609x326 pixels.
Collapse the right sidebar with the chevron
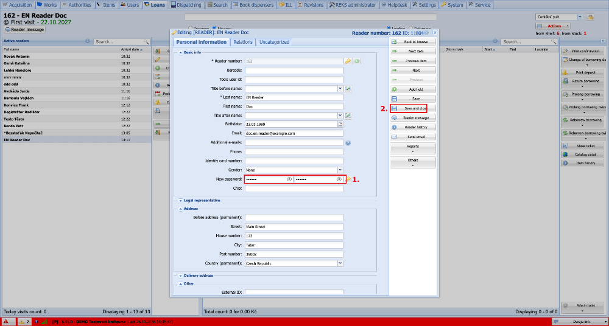(x=603, y=41)
